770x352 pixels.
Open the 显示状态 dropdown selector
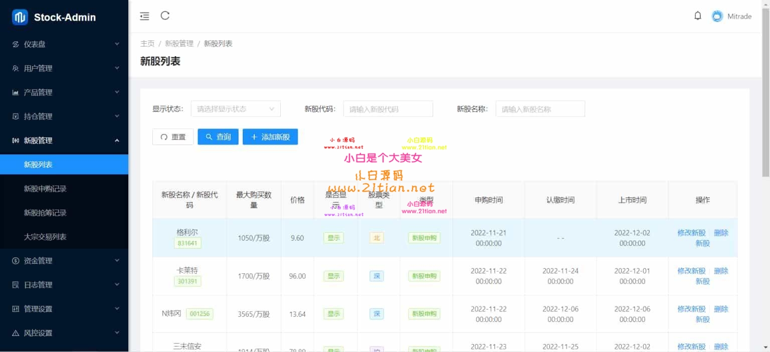tap(236, 109)
